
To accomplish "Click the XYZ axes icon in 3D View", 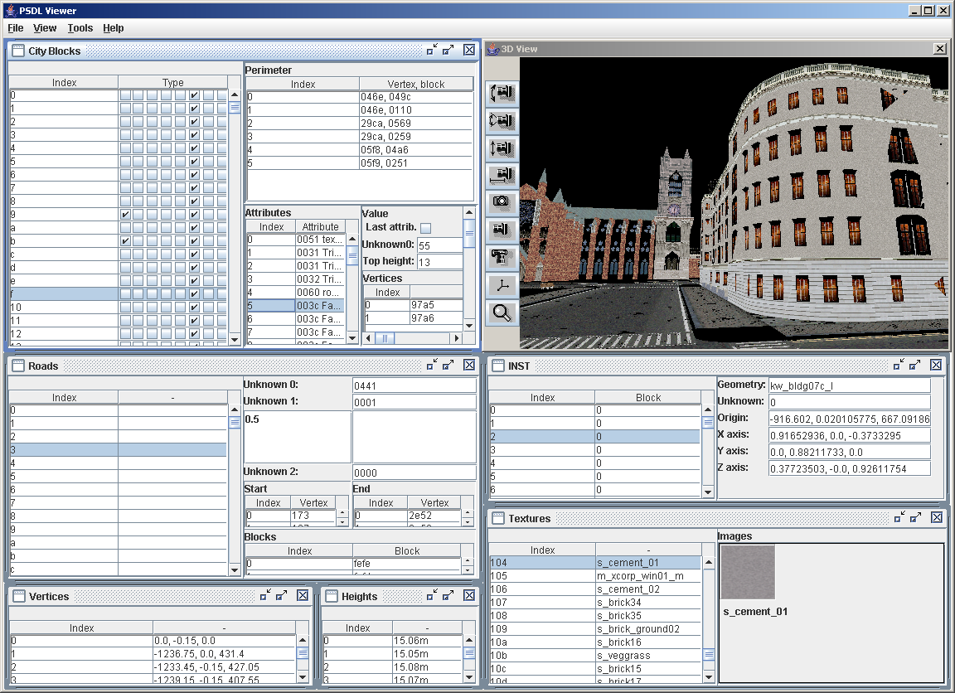I will point(502,285).
